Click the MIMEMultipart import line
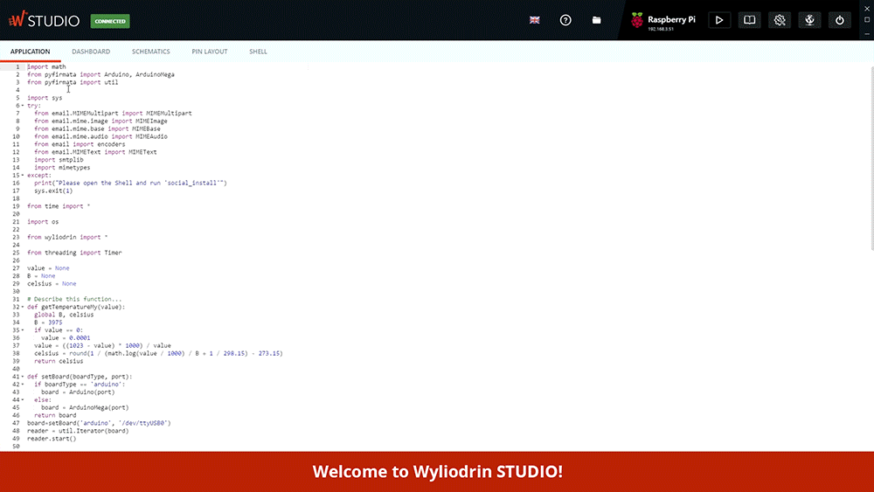The image size is (874, 492). pos(113,113)
